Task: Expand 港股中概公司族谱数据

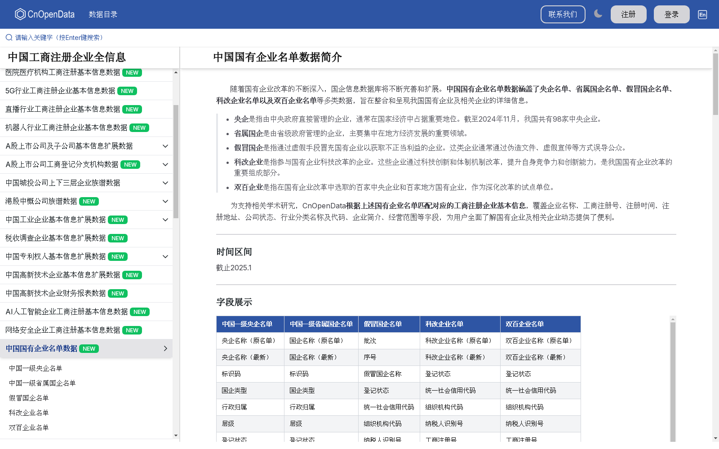Action: [165, 201]
